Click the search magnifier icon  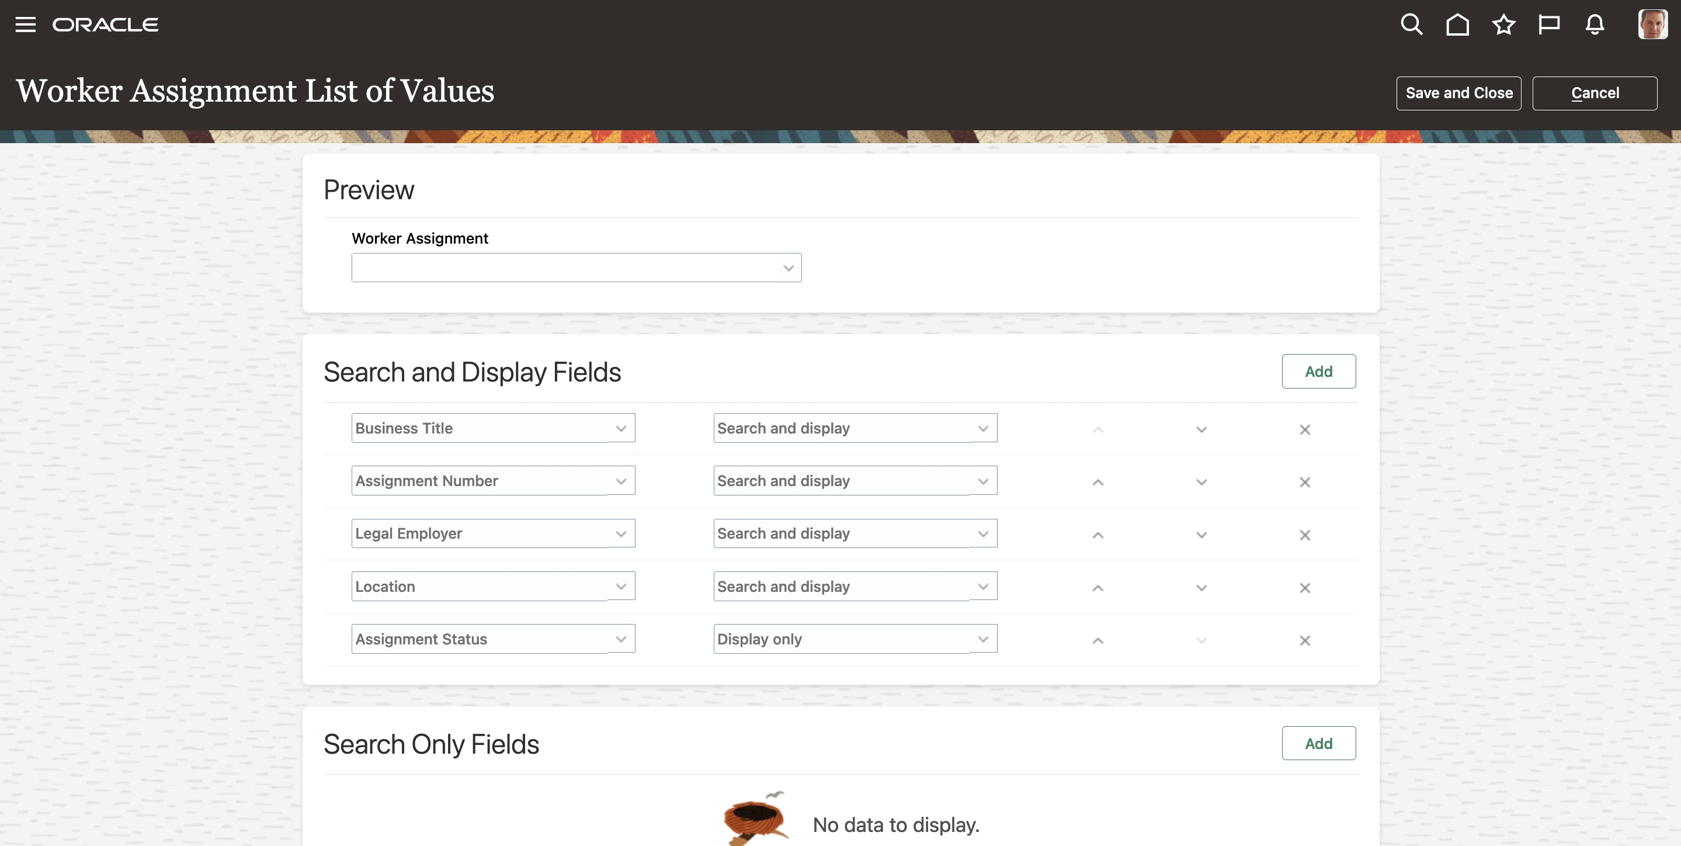[x=1411, y=25]
